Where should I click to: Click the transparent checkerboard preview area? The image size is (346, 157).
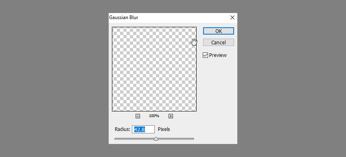click(154, 69)
